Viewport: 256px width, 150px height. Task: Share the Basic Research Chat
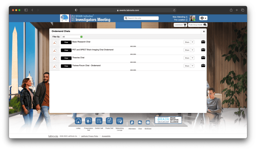point(187,42)
